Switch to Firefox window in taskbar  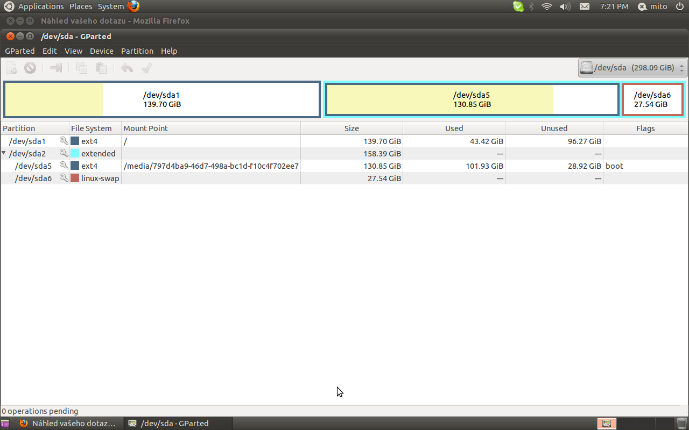point(68,424)
